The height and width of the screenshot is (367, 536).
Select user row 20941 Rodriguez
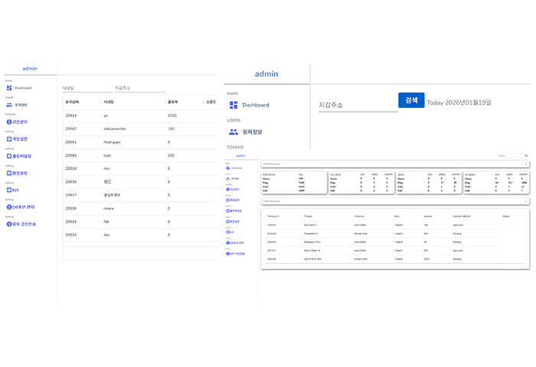point(140,142)
